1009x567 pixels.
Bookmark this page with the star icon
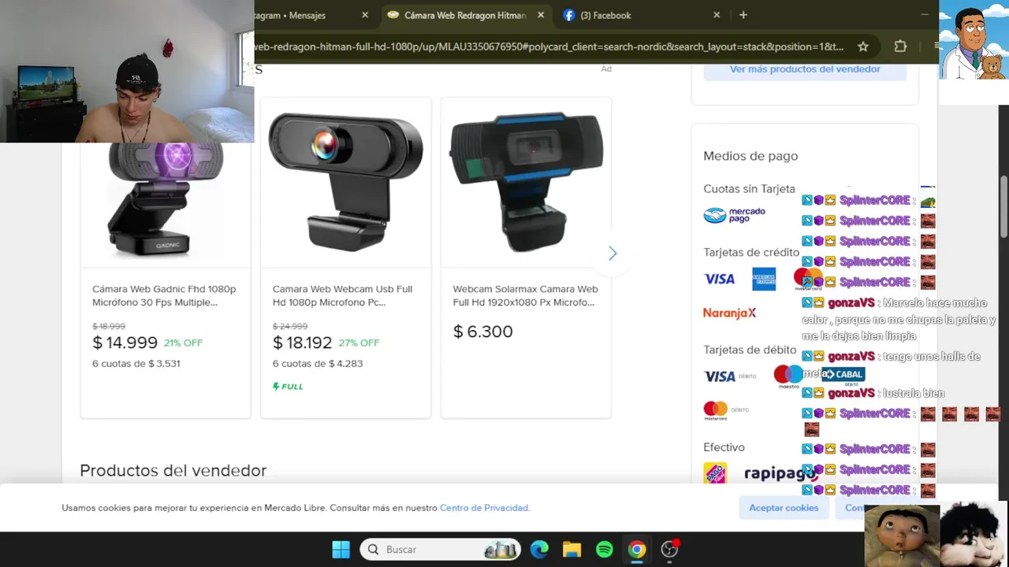tap(863, 46)
